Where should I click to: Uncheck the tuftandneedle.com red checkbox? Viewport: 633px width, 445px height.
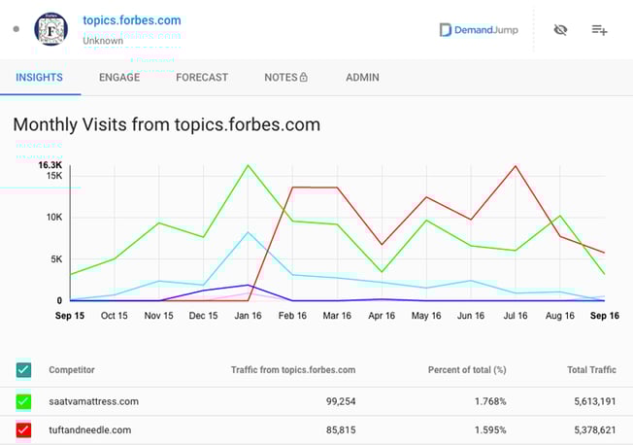(23, 429)
